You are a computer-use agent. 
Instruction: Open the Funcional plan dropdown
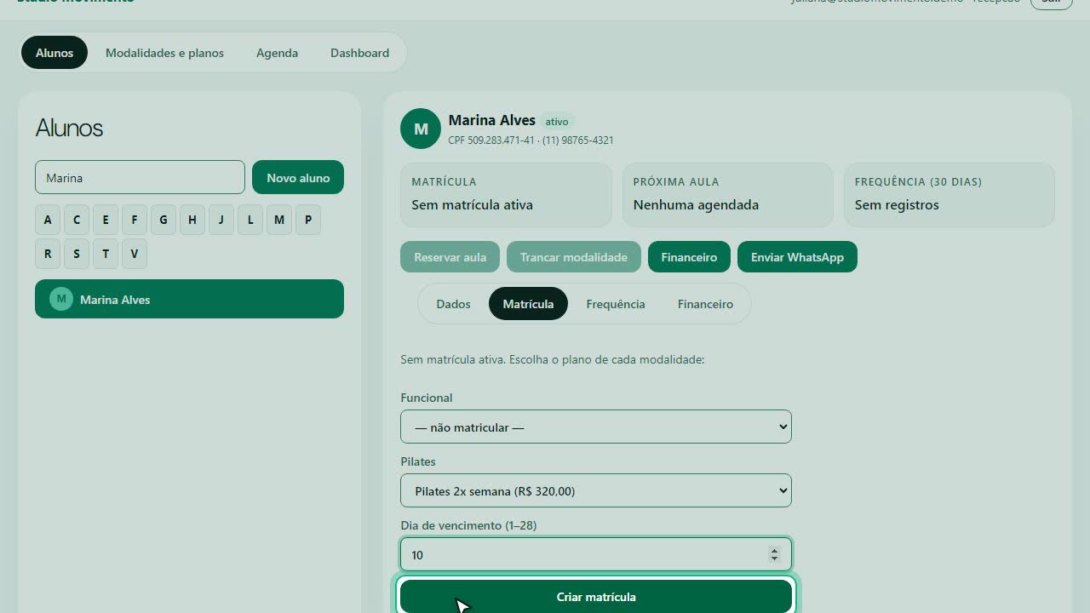pyautogui.click(x=596, y=427)
